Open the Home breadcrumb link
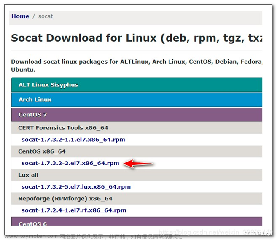The height and width of the screenshot is (240, 277). tap(20, 16)
